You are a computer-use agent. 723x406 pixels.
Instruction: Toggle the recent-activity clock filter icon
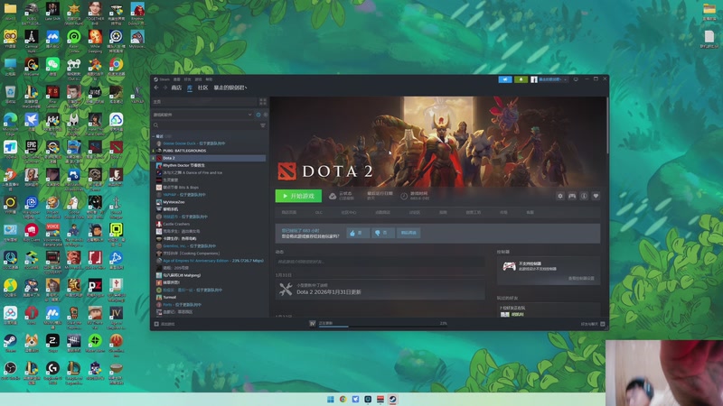(258, 115)
